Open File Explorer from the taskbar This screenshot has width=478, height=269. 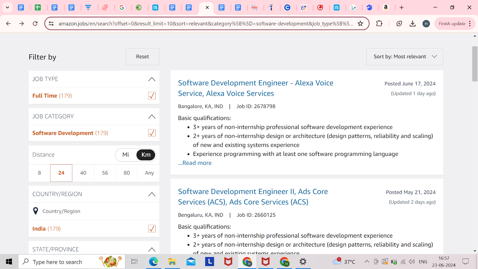click(172, 262)
